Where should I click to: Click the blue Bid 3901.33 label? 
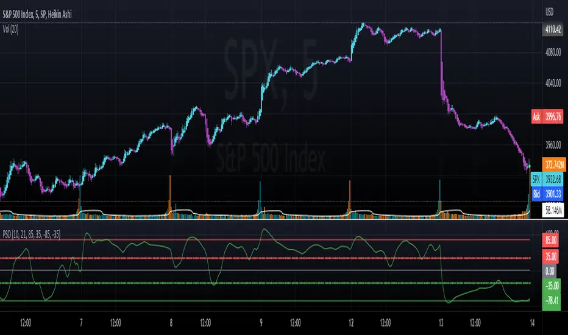547,194
